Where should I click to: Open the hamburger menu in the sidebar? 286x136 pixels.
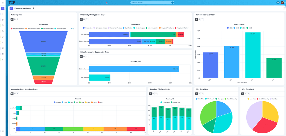[3, 3]
